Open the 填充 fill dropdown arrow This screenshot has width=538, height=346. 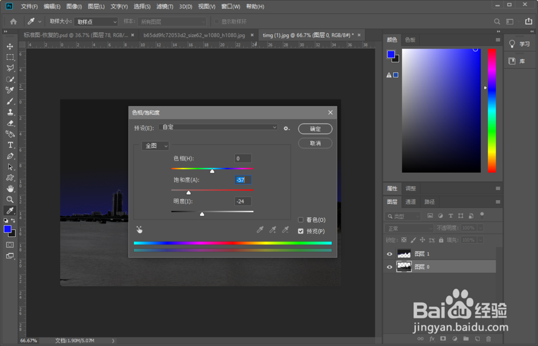click(480, 240)
